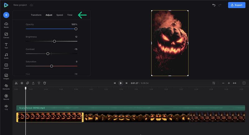Click the duplicate clip icon
249x135 pixels.
pos(27,83)
